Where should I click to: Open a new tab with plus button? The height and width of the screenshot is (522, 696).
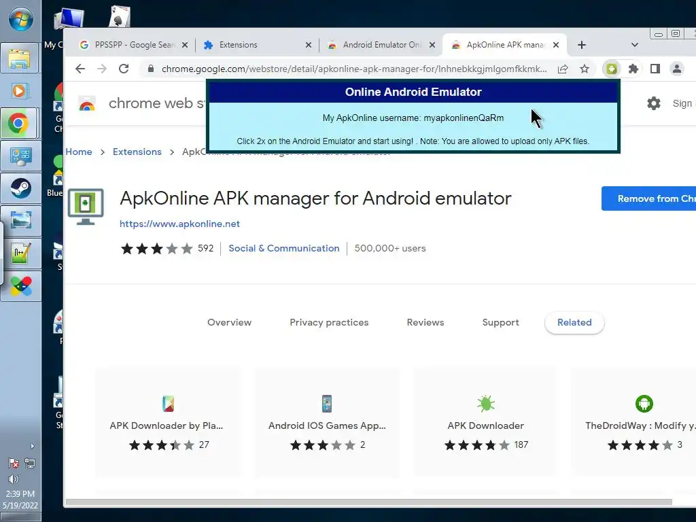[x=582, y=45]
